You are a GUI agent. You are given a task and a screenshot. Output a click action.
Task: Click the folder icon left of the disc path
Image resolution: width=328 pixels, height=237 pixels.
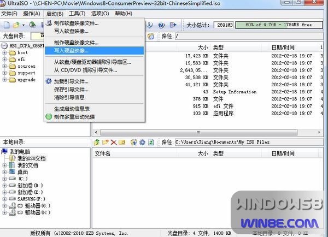151,36
